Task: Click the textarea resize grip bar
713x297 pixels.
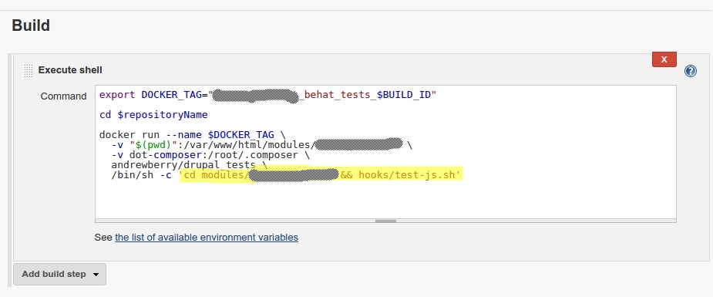Action: click(385, 221)
